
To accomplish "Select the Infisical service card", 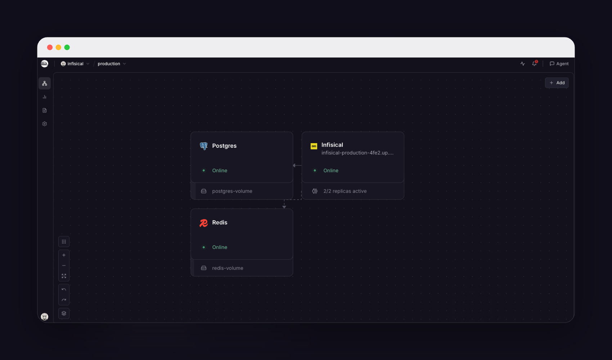I will pos(353,157).
